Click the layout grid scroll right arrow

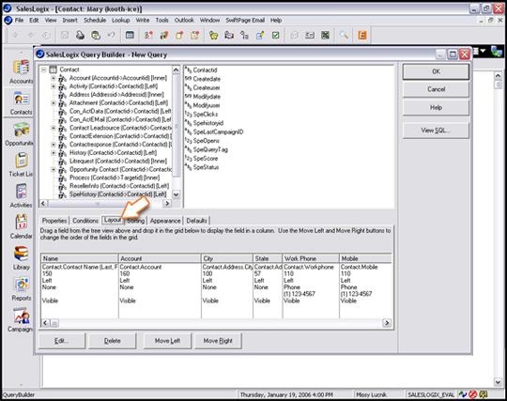point(387,323)
